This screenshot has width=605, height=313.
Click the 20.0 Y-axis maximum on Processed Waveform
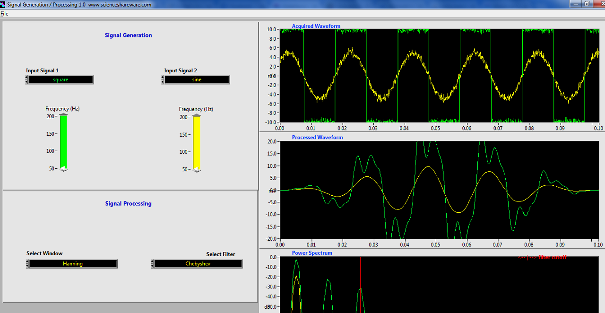coord(271,141)
